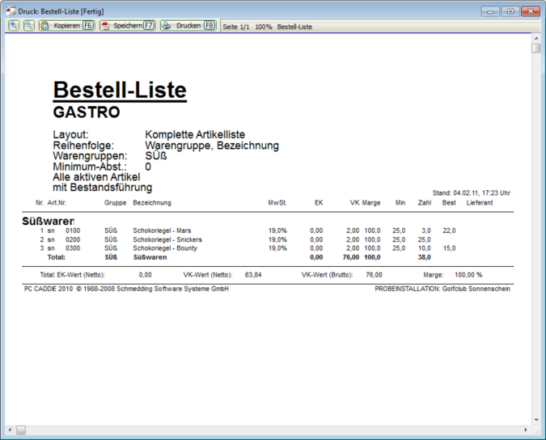Viewport: 546px width, 440px height.
Task: Click the horizontal scrollbar thumb
Action: point(21,429)
